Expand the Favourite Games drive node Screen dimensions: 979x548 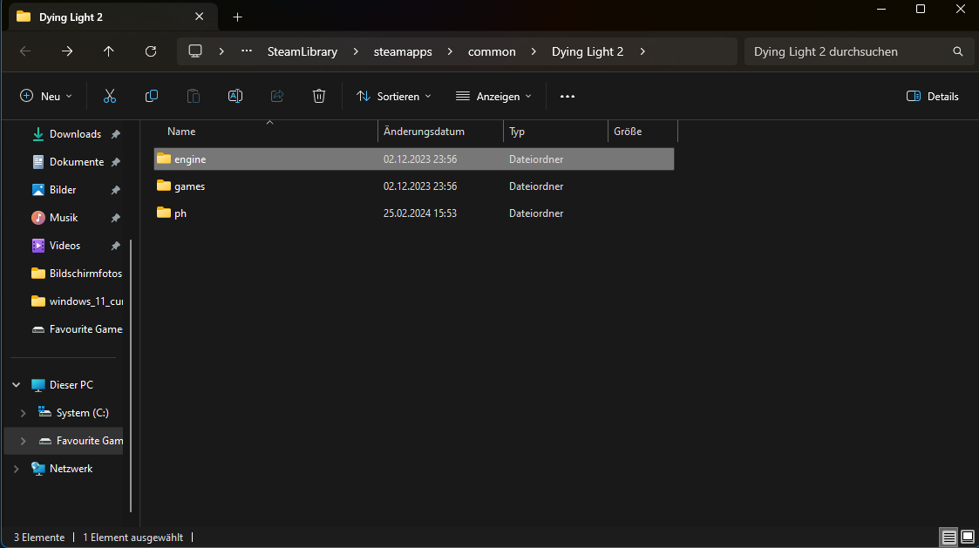[23, 441]
